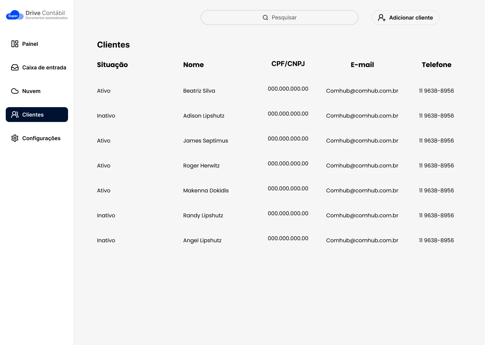Open the Nuvem section
The height and width of the screenshot is (345, 485).
pos(31,91)
